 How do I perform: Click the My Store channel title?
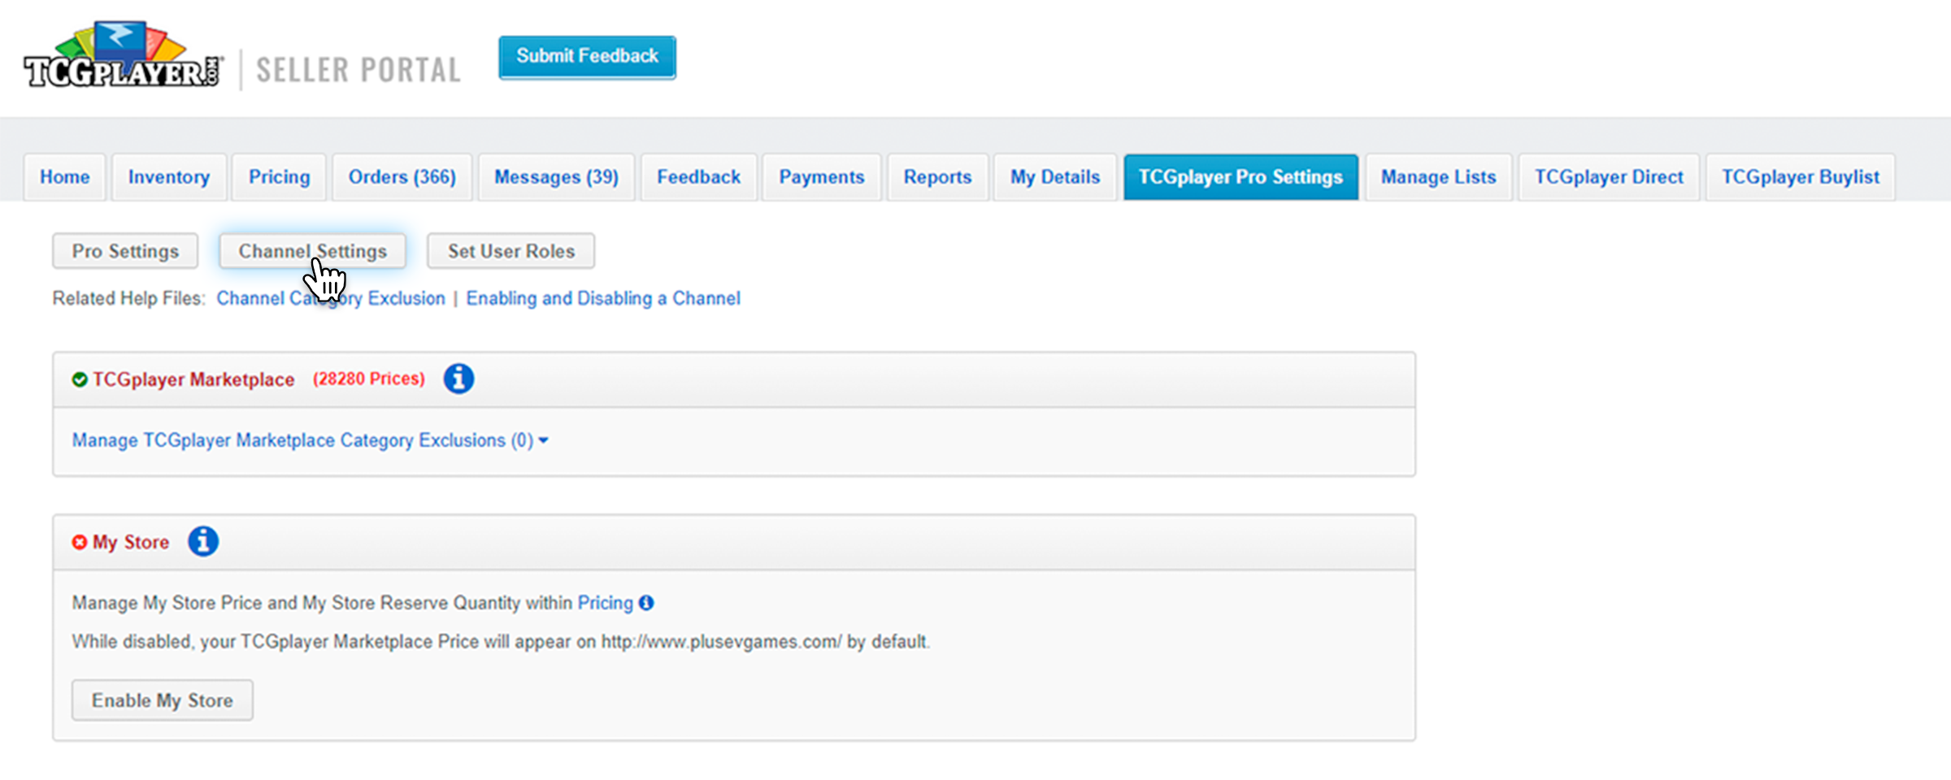(131, 542)
